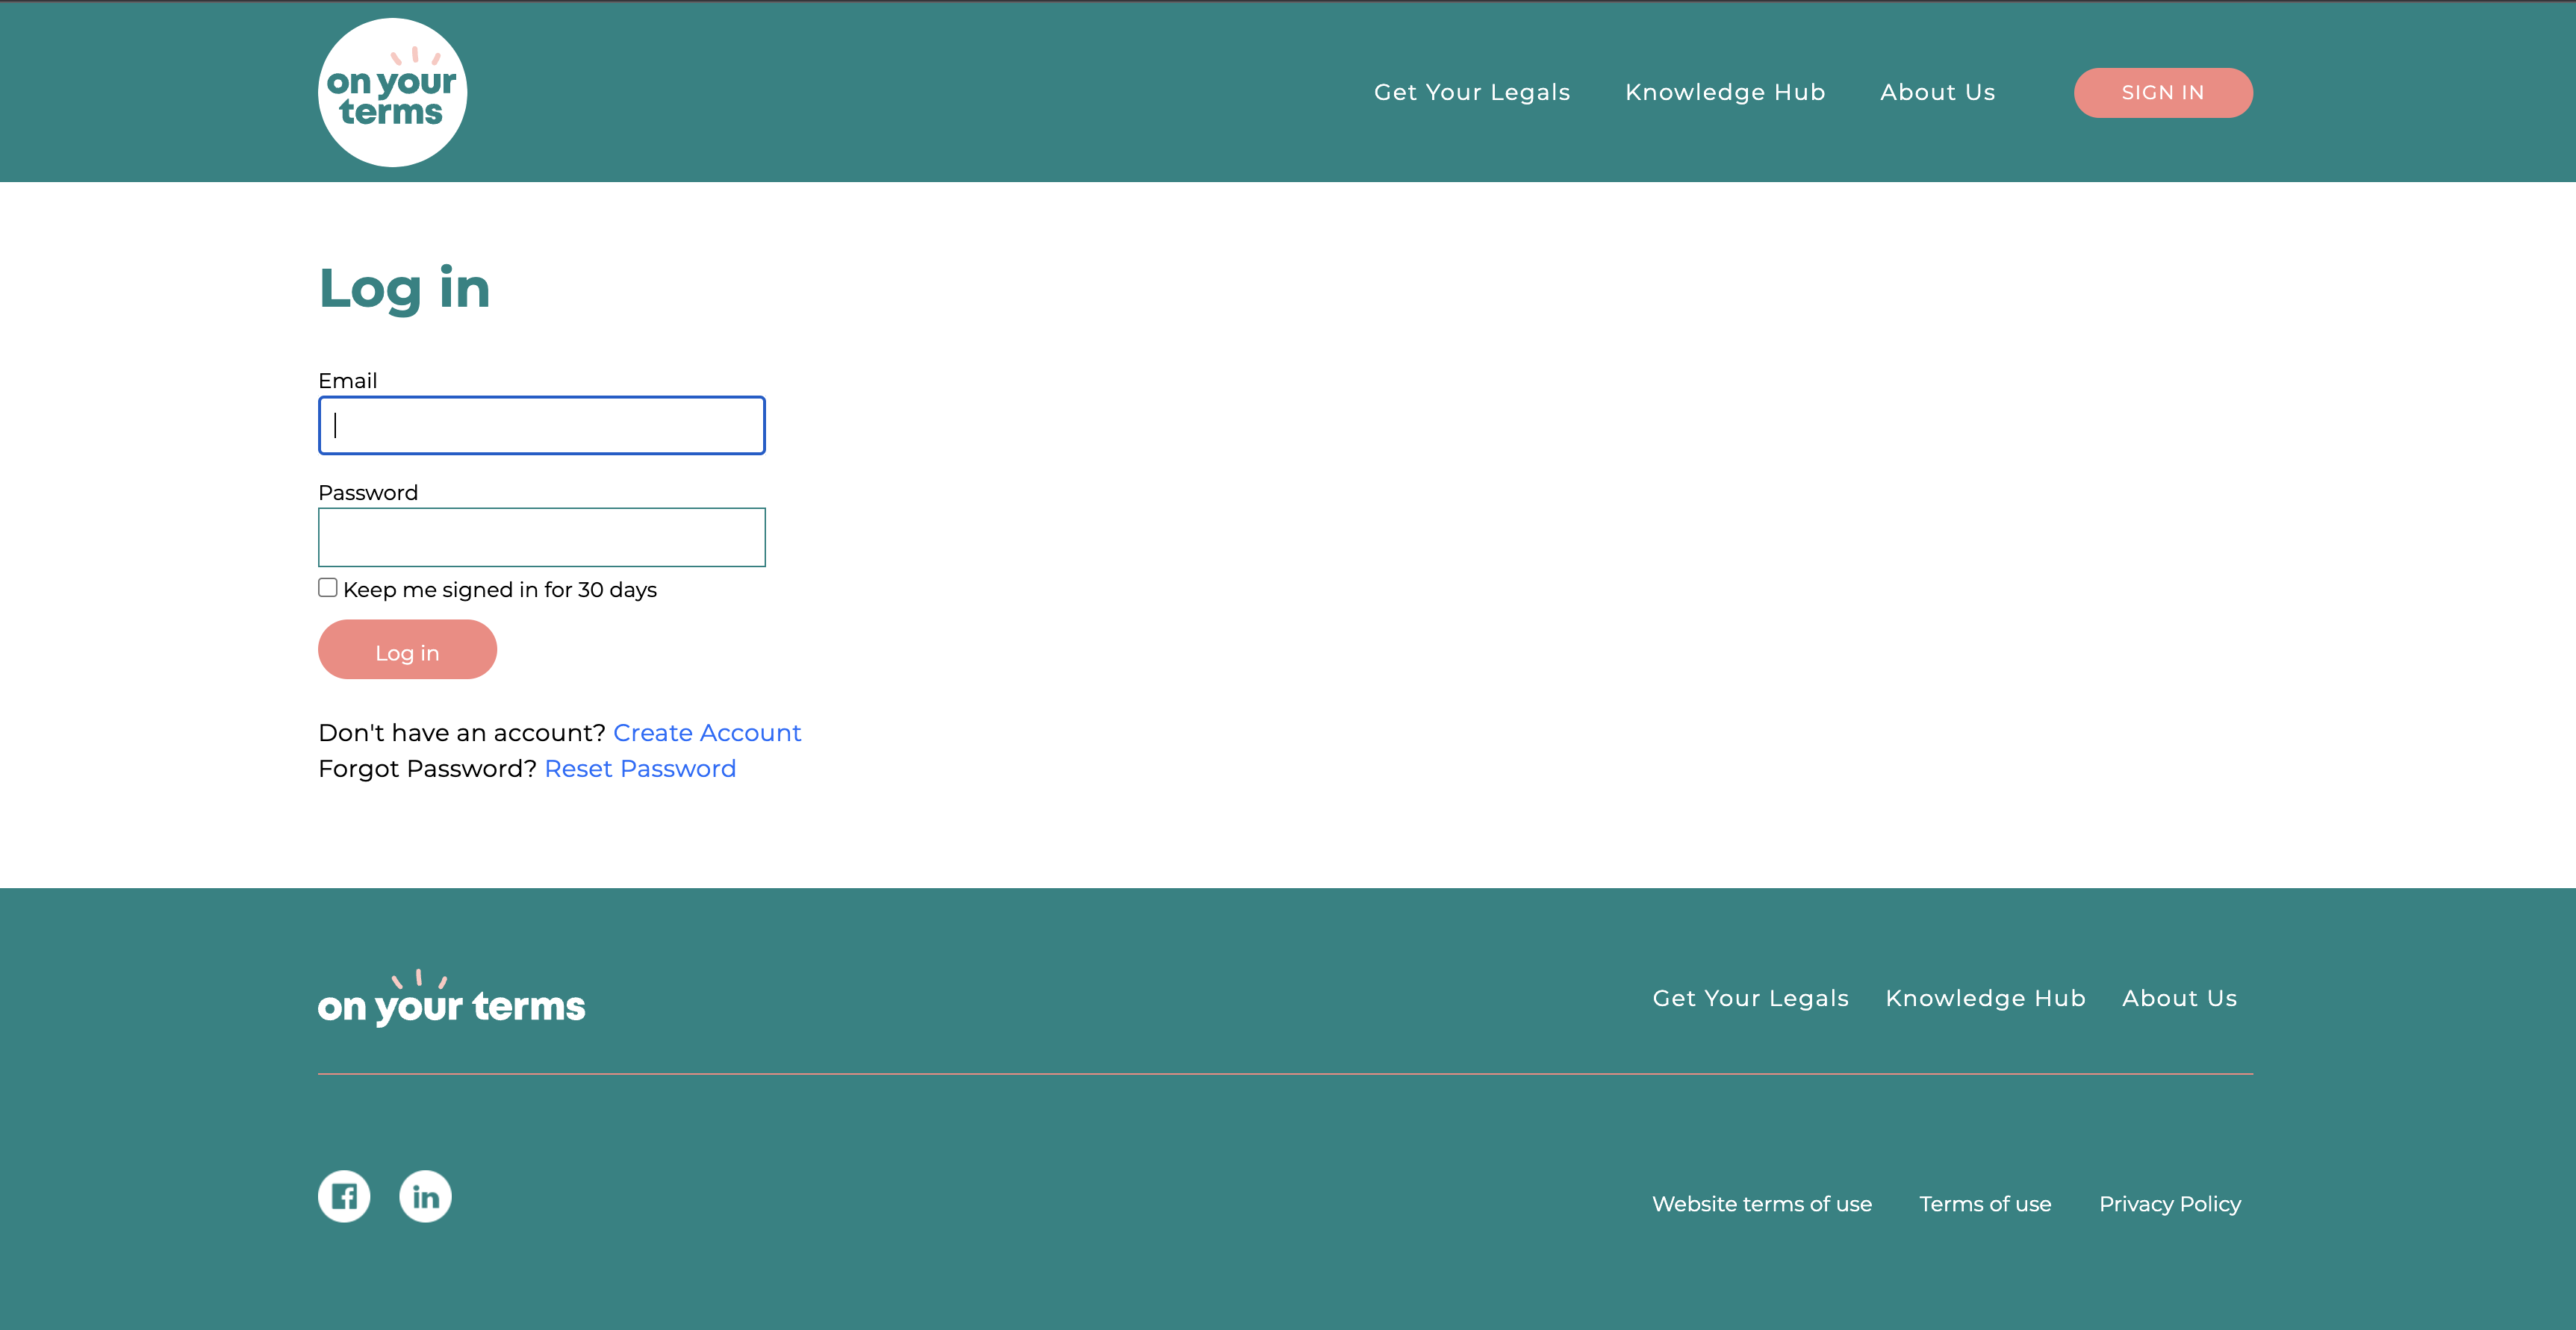Open footer Knowledge Hub link
The width and height of the screenshot is (2576, 1330).
(x=1985, y=999)
